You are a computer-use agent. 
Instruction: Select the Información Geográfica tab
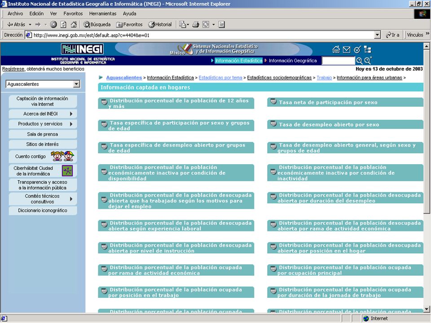(292, 61)
